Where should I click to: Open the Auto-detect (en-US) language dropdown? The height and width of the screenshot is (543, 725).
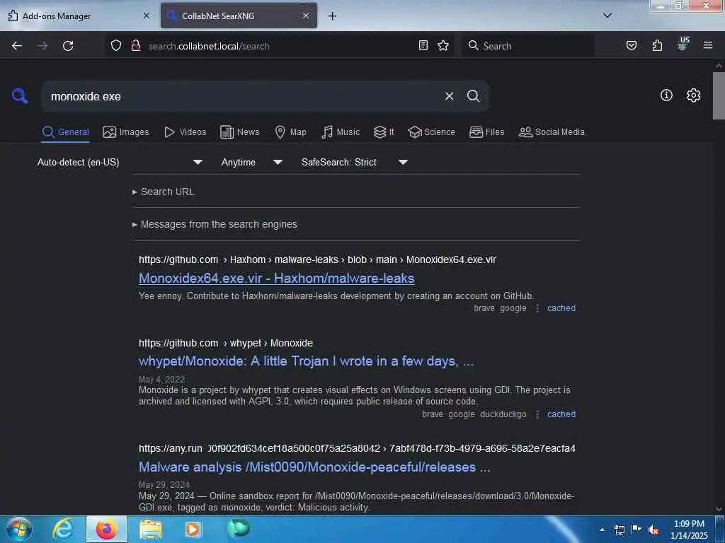[120, 162]
